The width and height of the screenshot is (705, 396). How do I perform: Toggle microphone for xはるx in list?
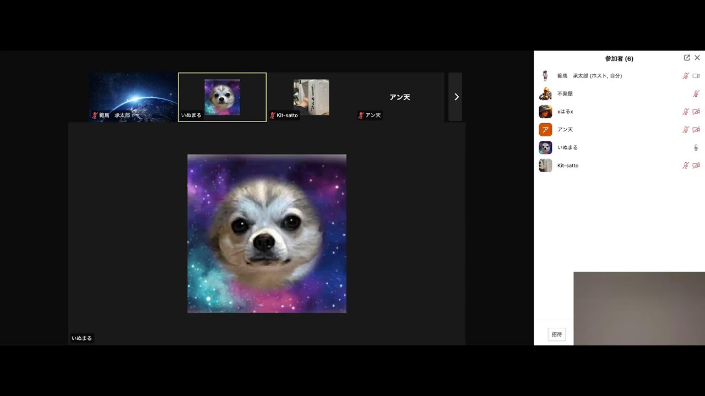click(686, 112)
